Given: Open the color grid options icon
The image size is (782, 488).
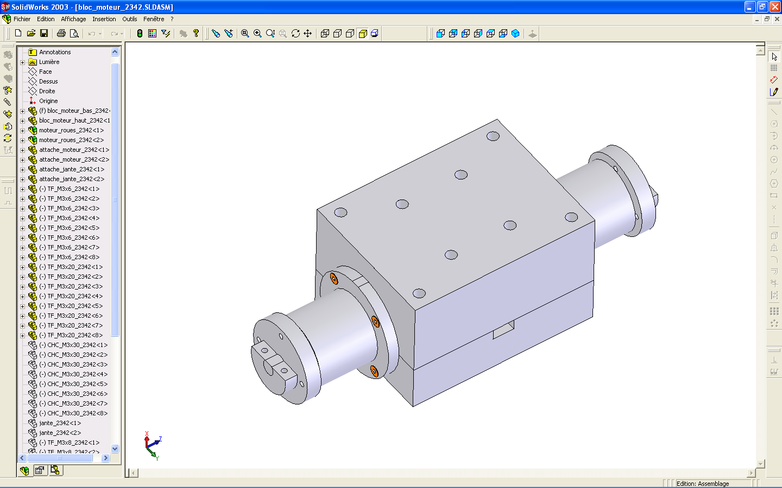Looking at the screenshot, I should [152, 34].
